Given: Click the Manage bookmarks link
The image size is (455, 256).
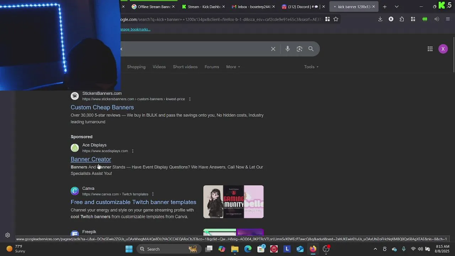Looking at the screenshot, I should tap(135, 30).
